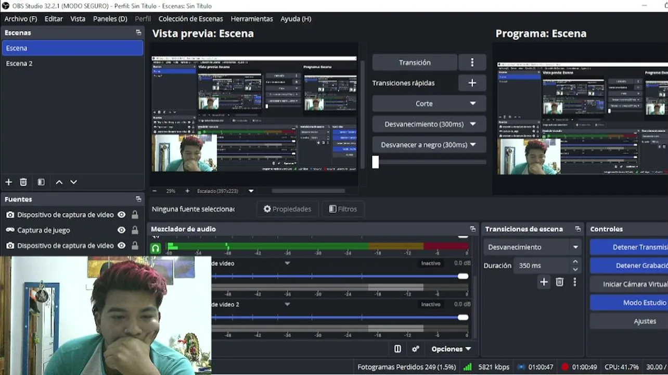The height and width of the screenshot is (375, 668).
Task: Toggle the green headphone monitoring button
Action: click(x=155, y=248)
